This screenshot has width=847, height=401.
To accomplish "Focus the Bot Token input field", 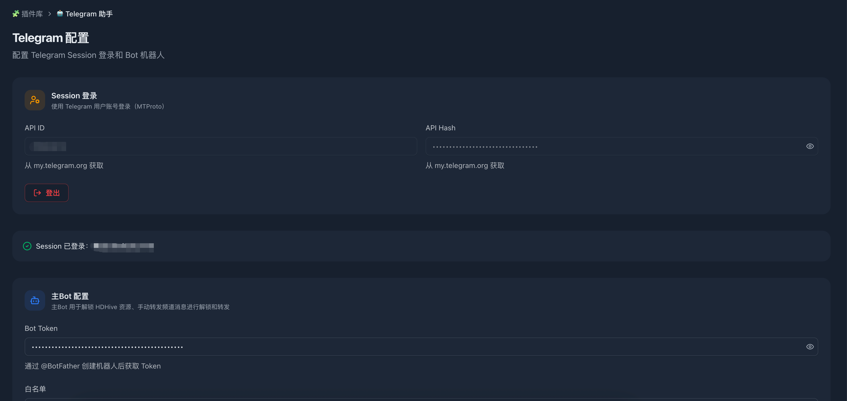I will (x=421, y=347).
